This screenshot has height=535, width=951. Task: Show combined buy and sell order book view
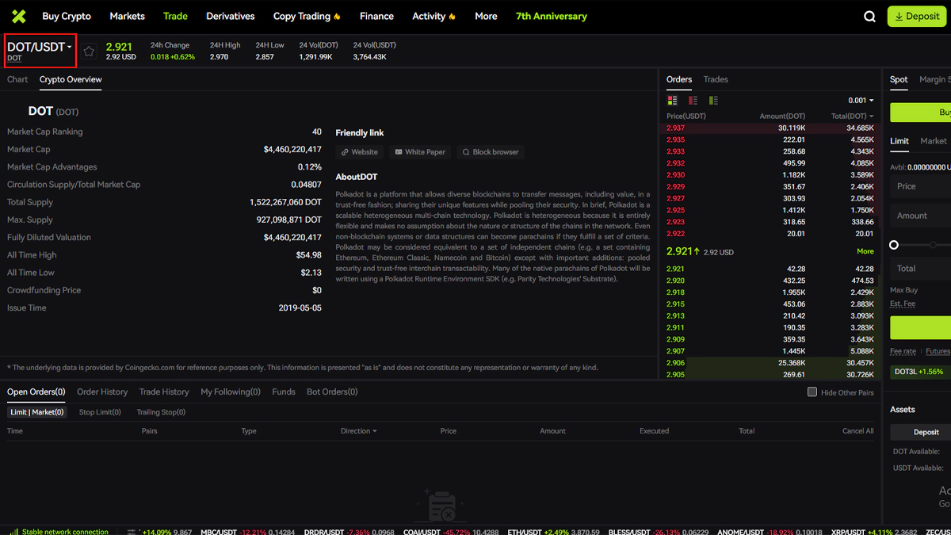point(672,101)
